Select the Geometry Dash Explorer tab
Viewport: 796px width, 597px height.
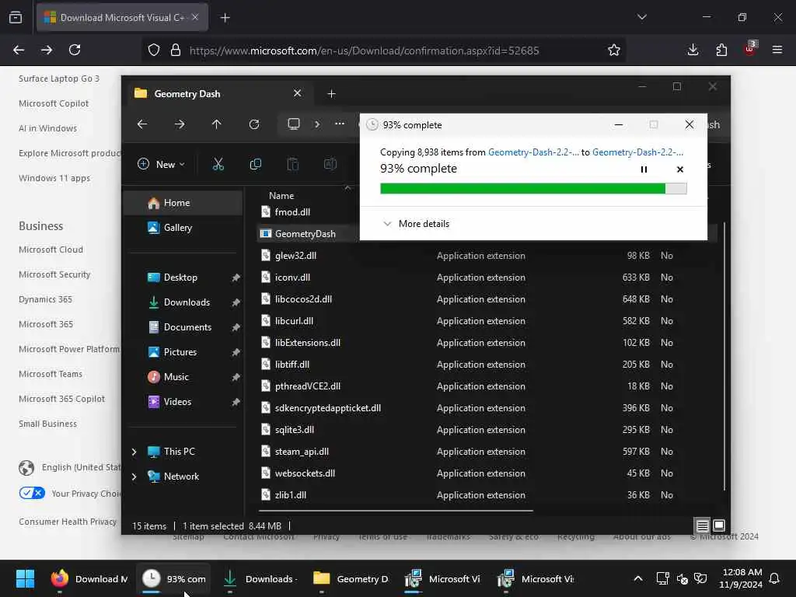[218, 94]
